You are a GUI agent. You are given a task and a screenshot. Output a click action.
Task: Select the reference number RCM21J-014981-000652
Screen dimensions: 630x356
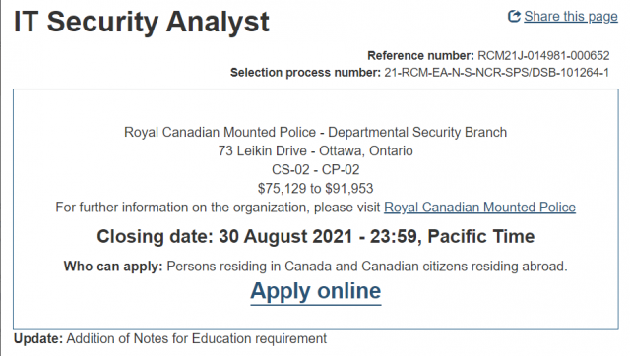point(543,55)
